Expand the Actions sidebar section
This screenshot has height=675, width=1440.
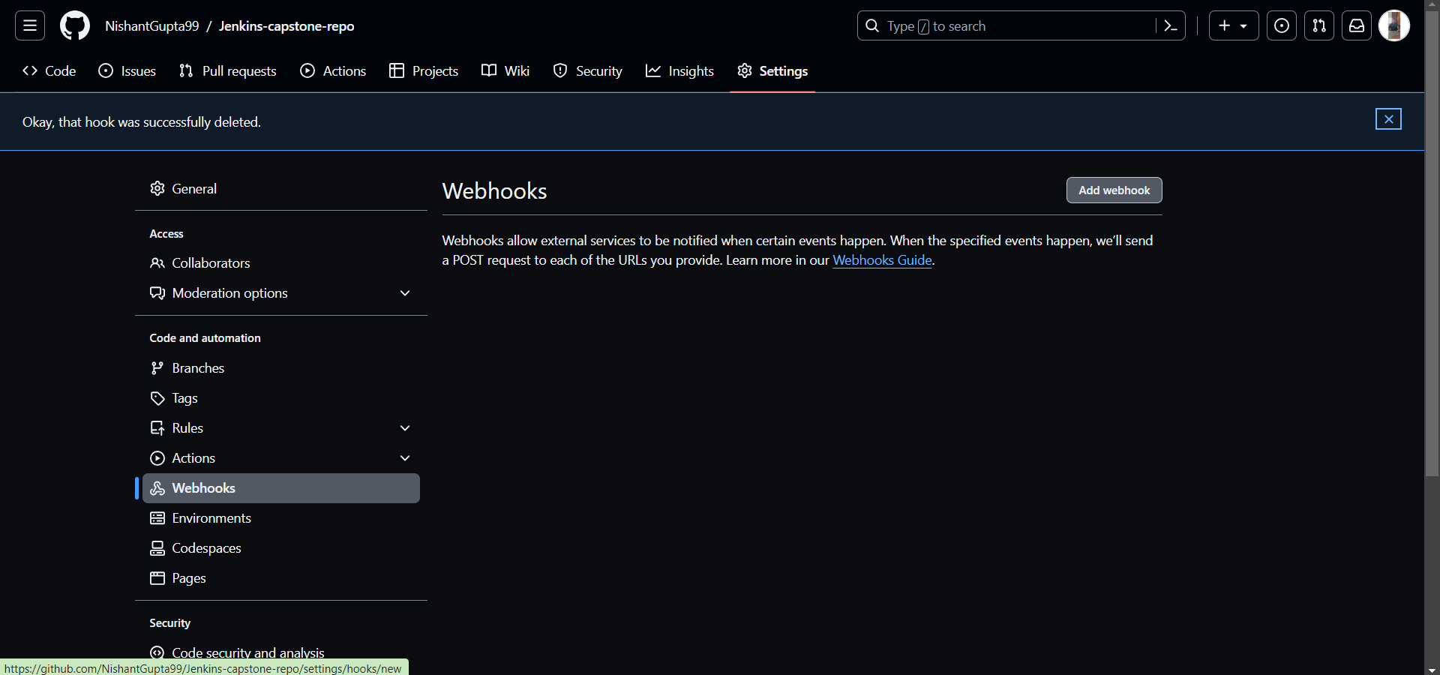pyautogui.click(x=405, y=458)
